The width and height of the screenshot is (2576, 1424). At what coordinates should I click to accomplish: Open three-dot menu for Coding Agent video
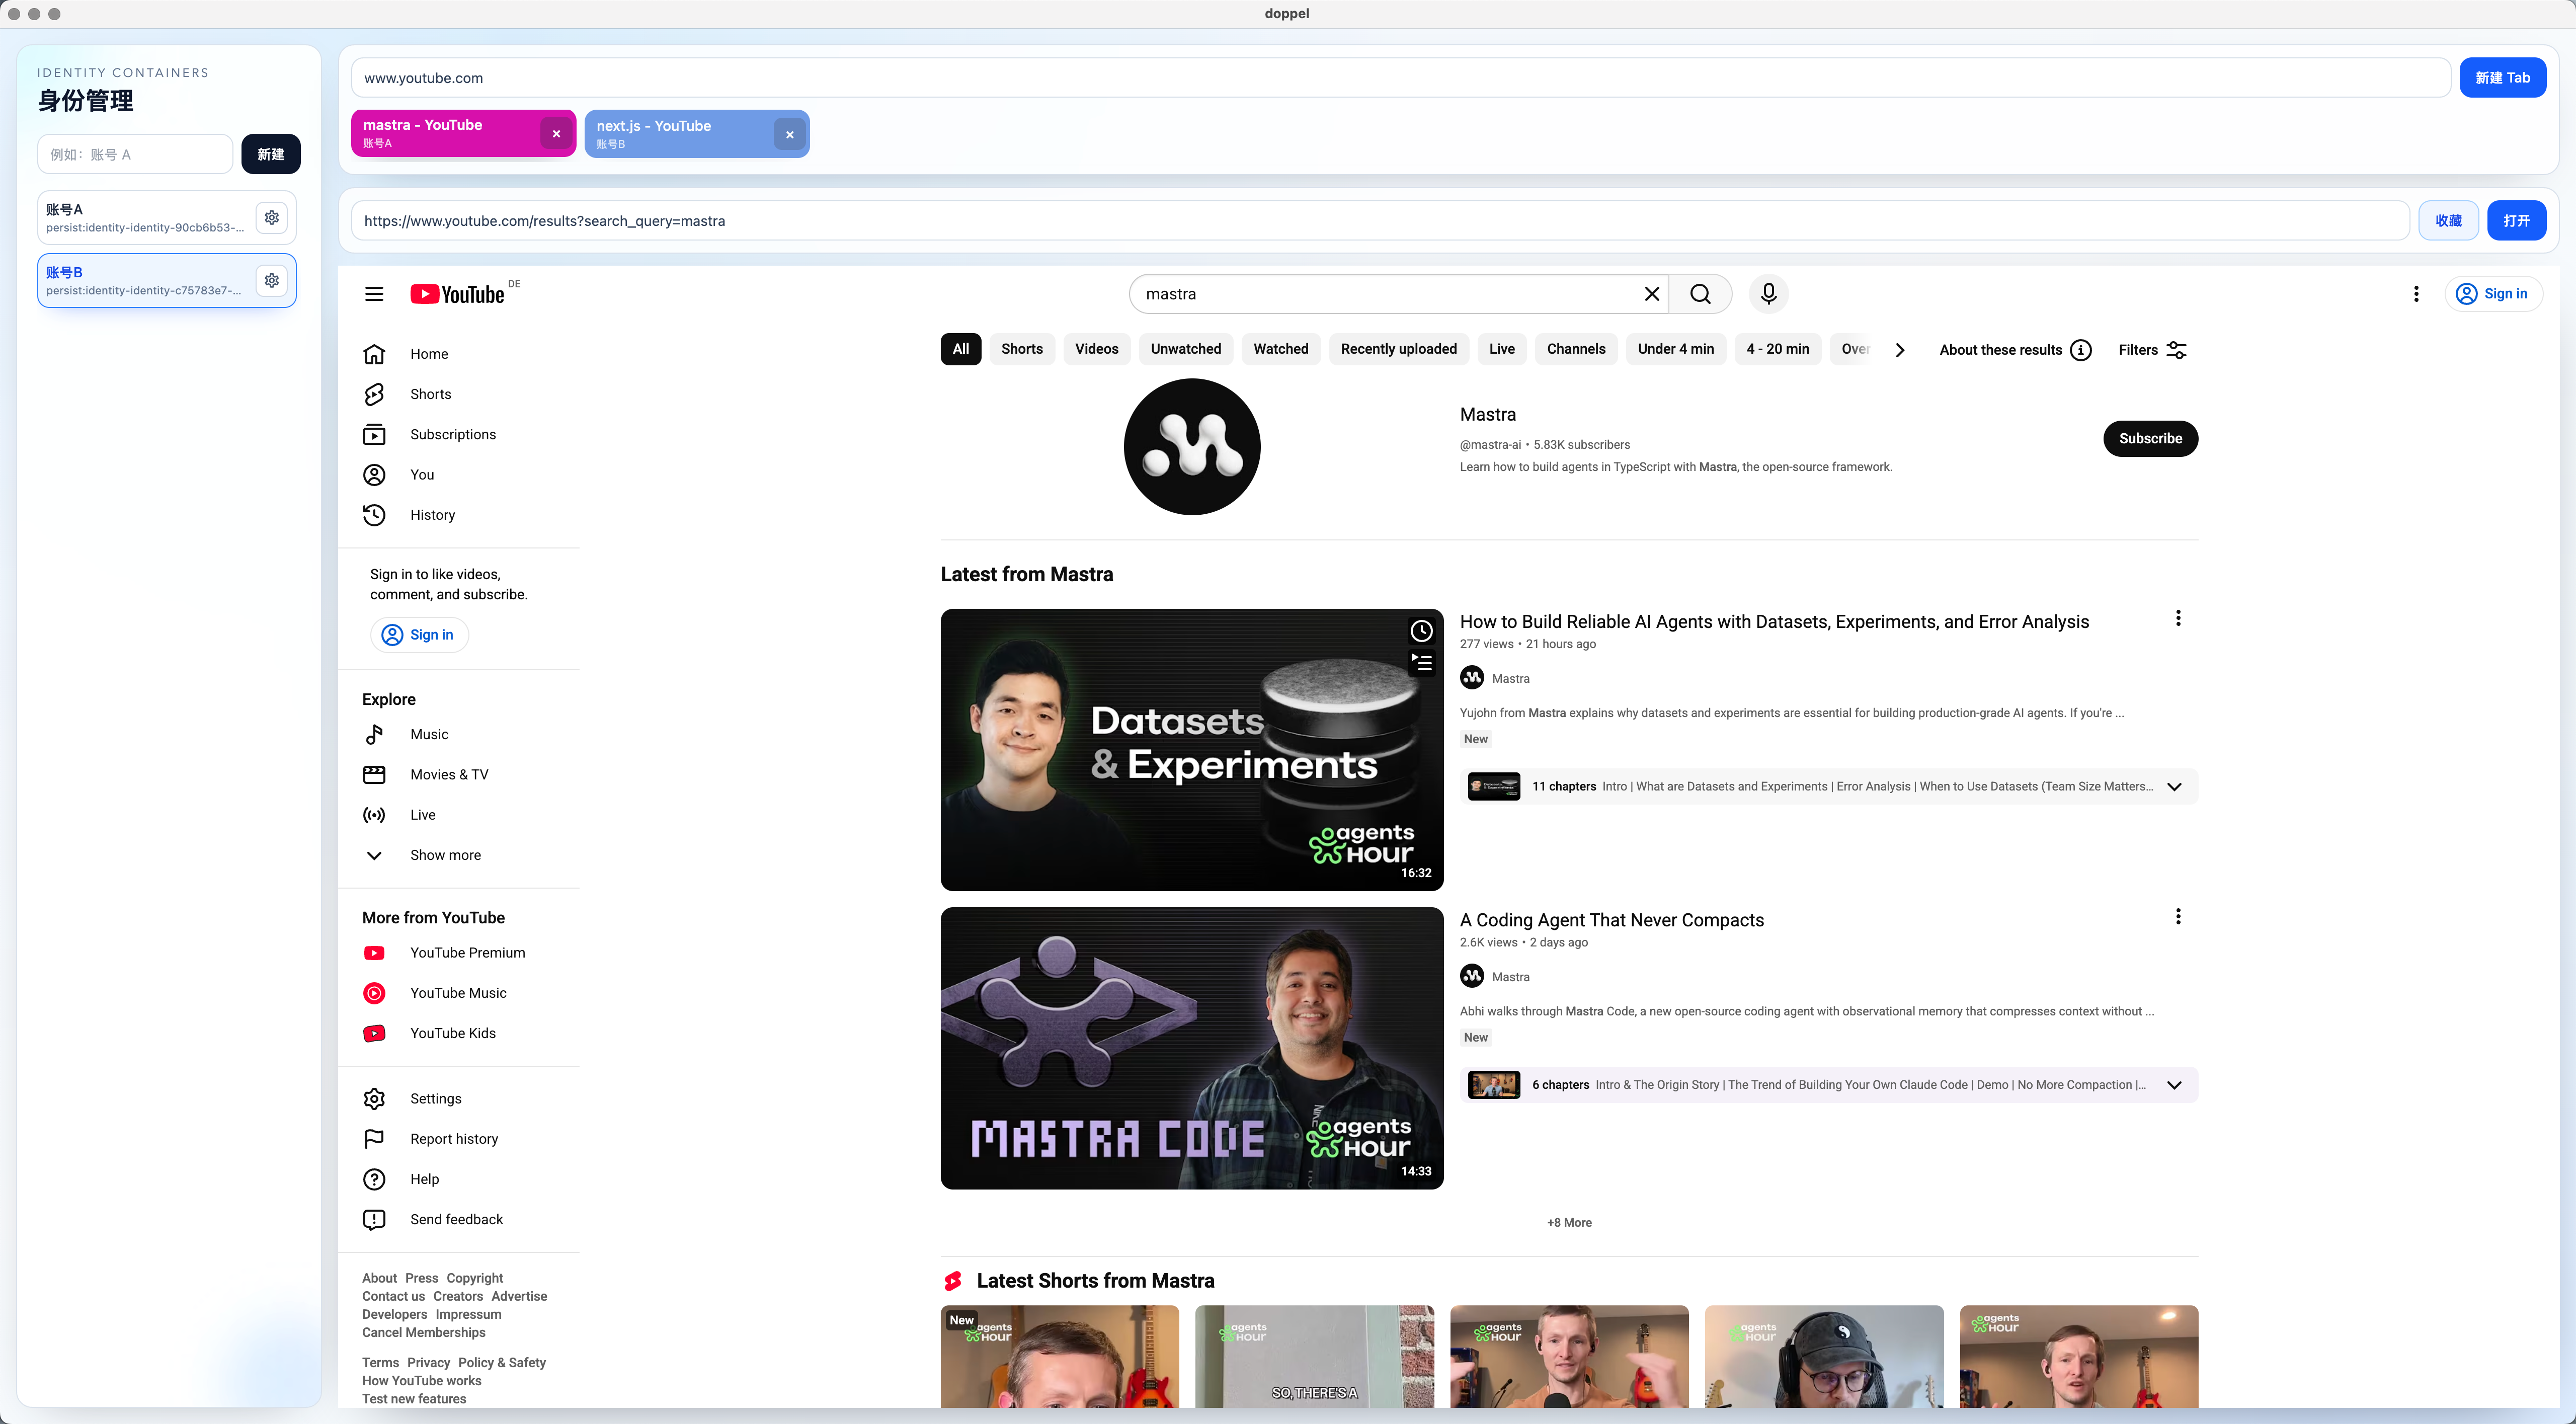tap(2178, 917)
